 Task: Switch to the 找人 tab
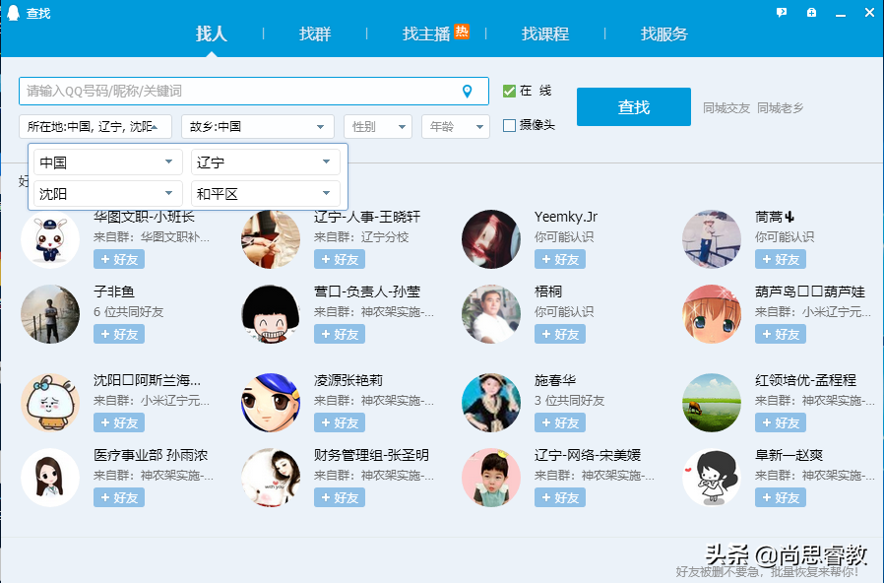(212, 33)
